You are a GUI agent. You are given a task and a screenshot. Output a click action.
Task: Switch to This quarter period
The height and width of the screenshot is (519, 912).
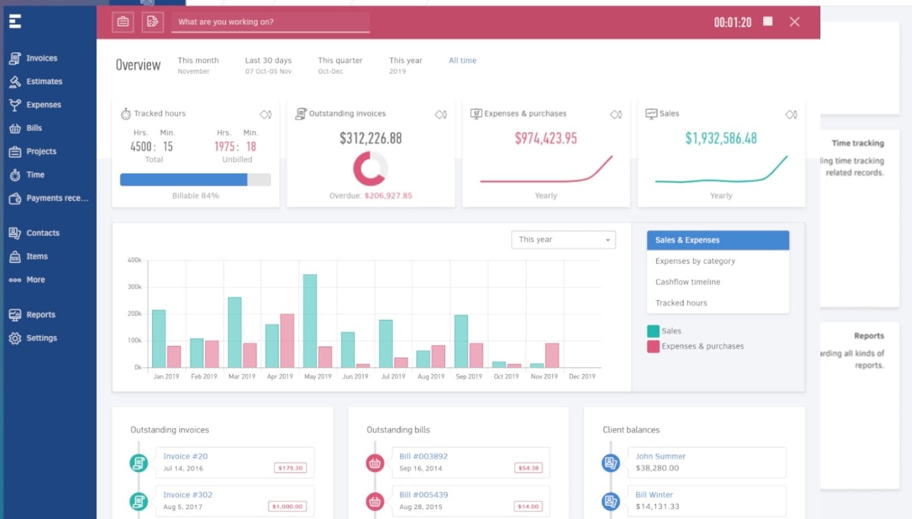point(340,65)
